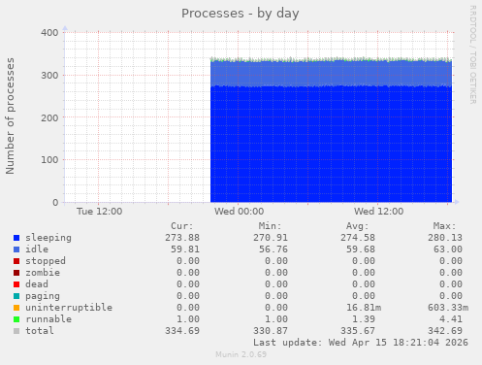Click the dark blue sleeping area in graph
482x365 pixels.
331,145
